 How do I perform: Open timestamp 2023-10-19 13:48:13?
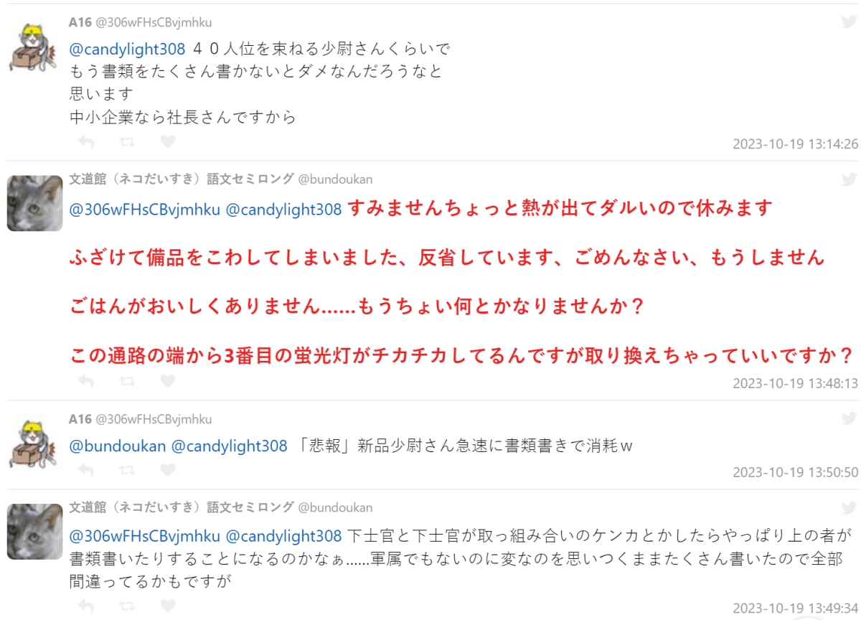coord(795,383)
